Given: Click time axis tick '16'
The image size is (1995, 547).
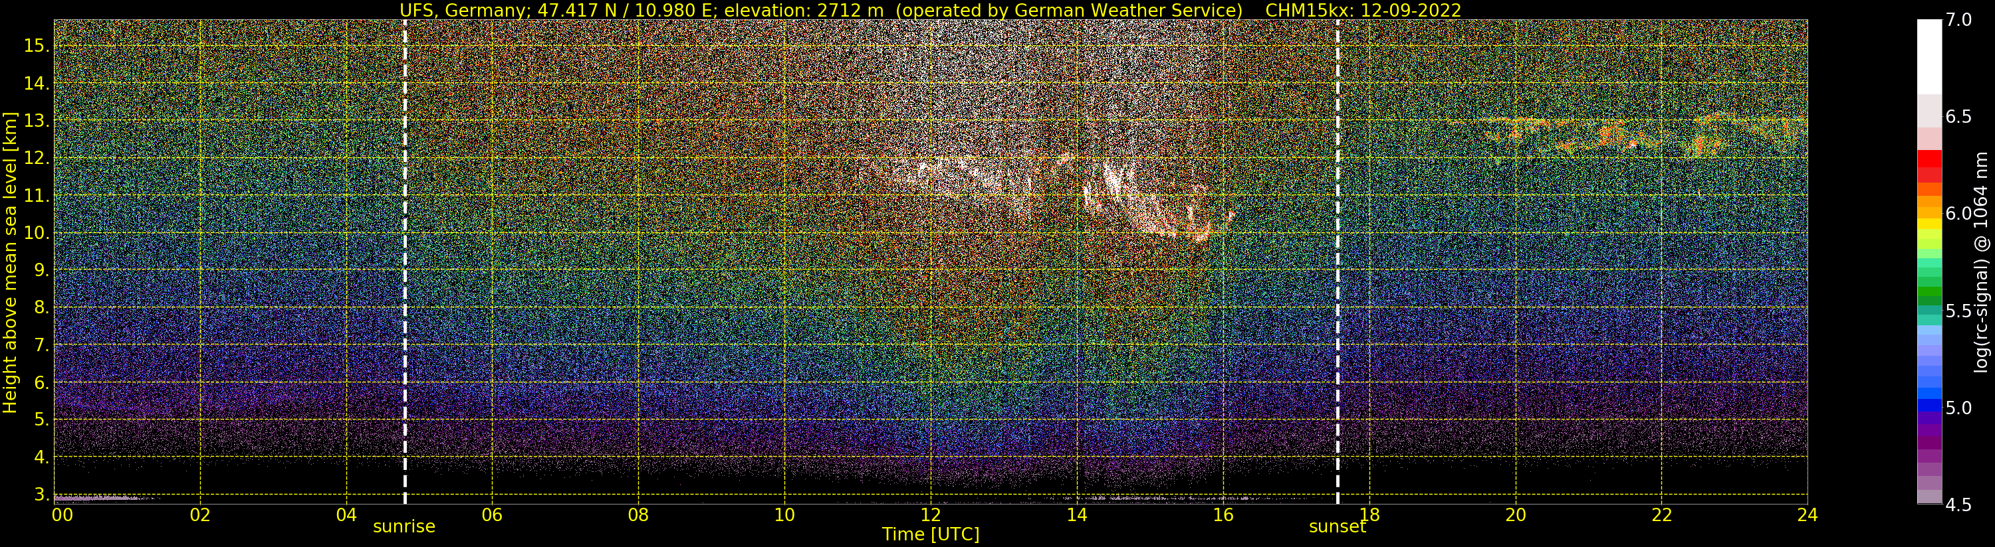Looking at the screenshot, I should tap(1223, 515).
